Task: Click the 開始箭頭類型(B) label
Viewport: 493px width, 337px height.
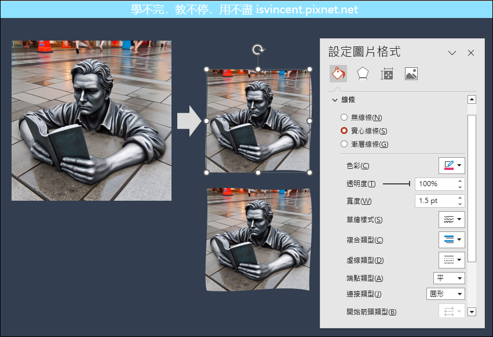Action: coord(371,312)
